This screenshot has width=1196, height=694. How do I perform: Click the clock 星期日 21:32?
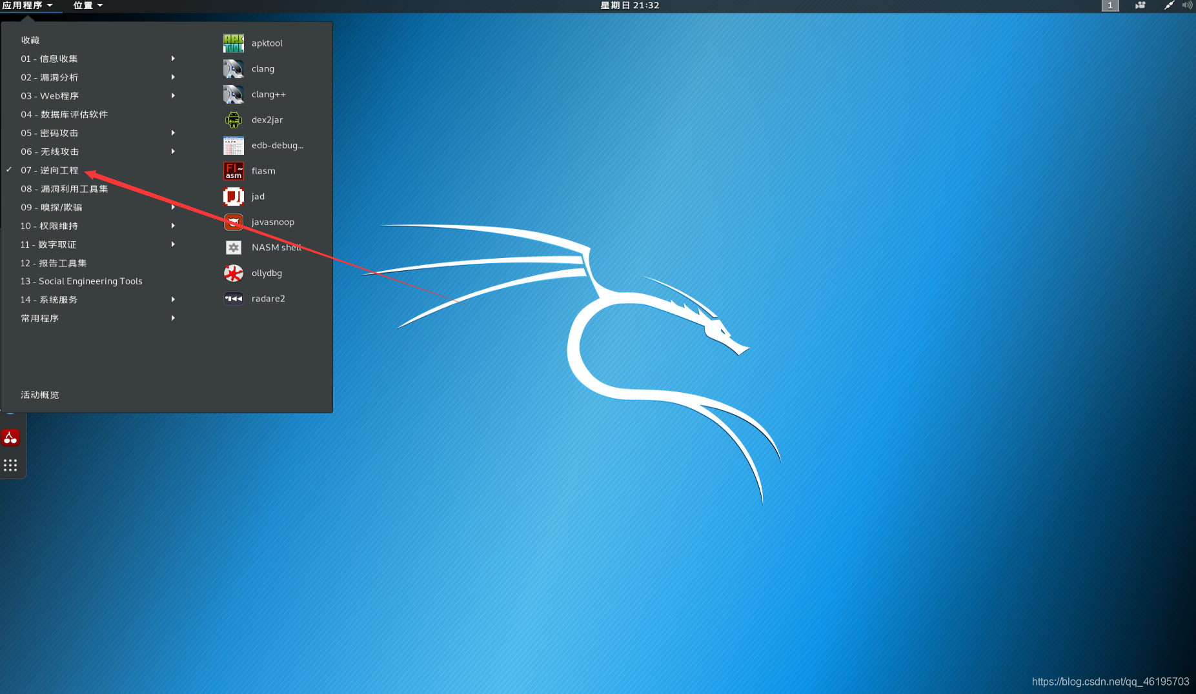point(629,5)
